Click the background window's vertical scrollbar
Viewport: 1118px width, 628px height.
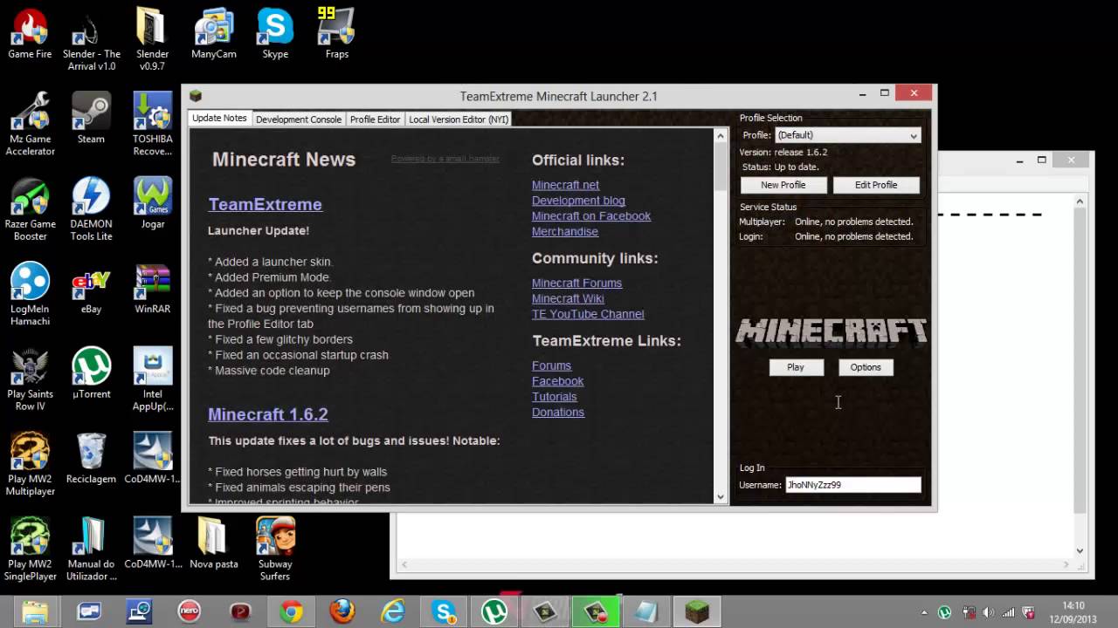(1080, 375)
